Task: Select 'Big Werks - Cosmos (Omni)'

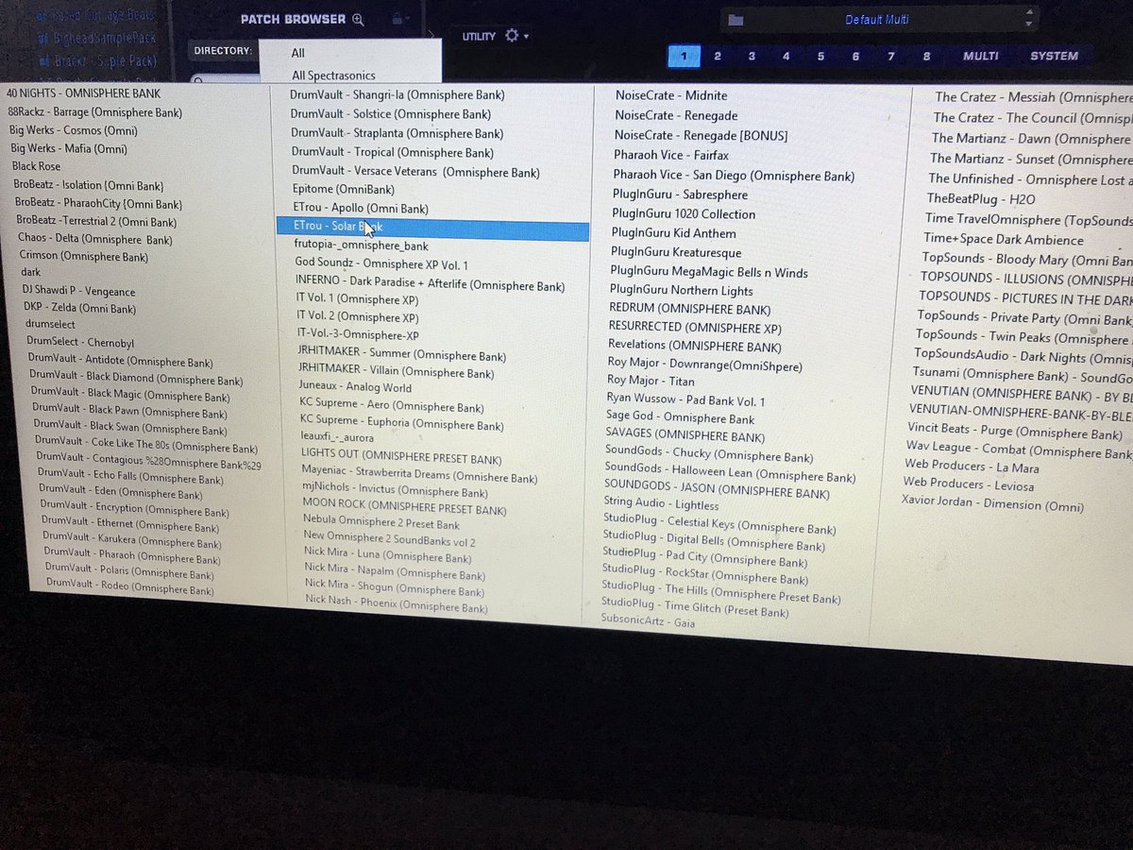Action: [x=74, y=130]
